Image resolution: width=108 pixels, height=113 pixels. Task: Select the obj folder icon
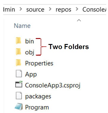click(18, 52)
